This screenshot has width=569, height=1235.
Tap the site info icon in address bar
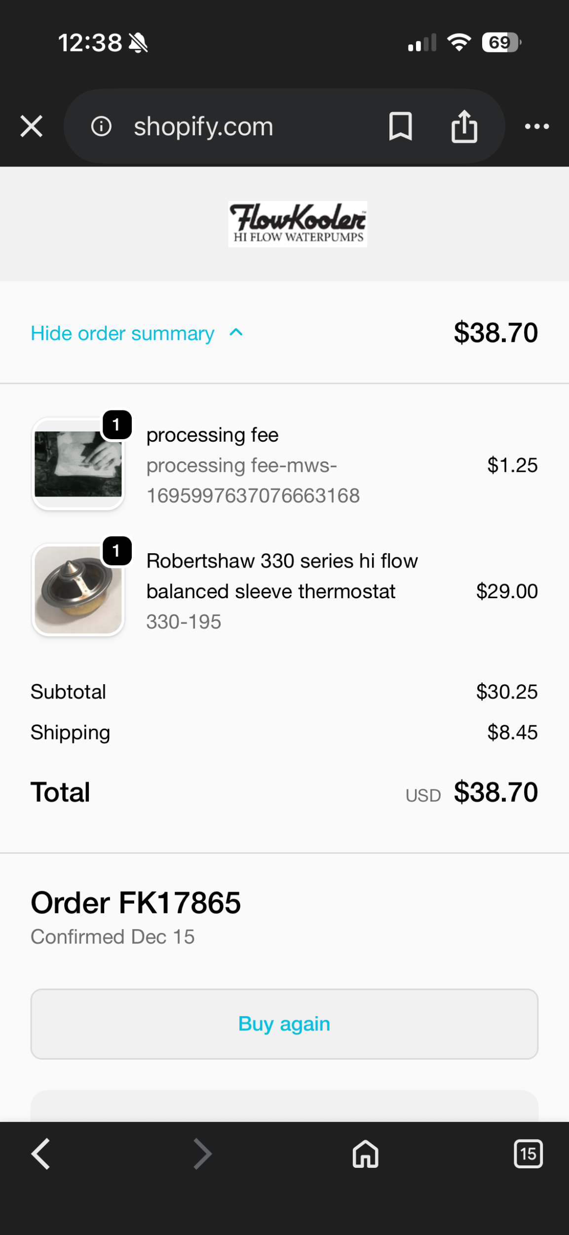click(x=101, y=126)
